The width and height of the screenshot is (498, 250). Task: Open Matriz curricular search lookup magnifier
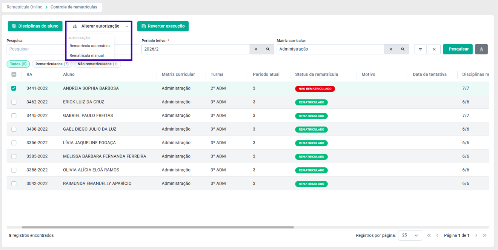(403, 49)
